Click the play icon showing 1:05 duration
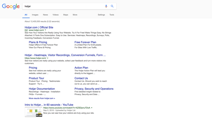This screenshot has height=119, width=212. pyautogui.click(x=39, y=115)
